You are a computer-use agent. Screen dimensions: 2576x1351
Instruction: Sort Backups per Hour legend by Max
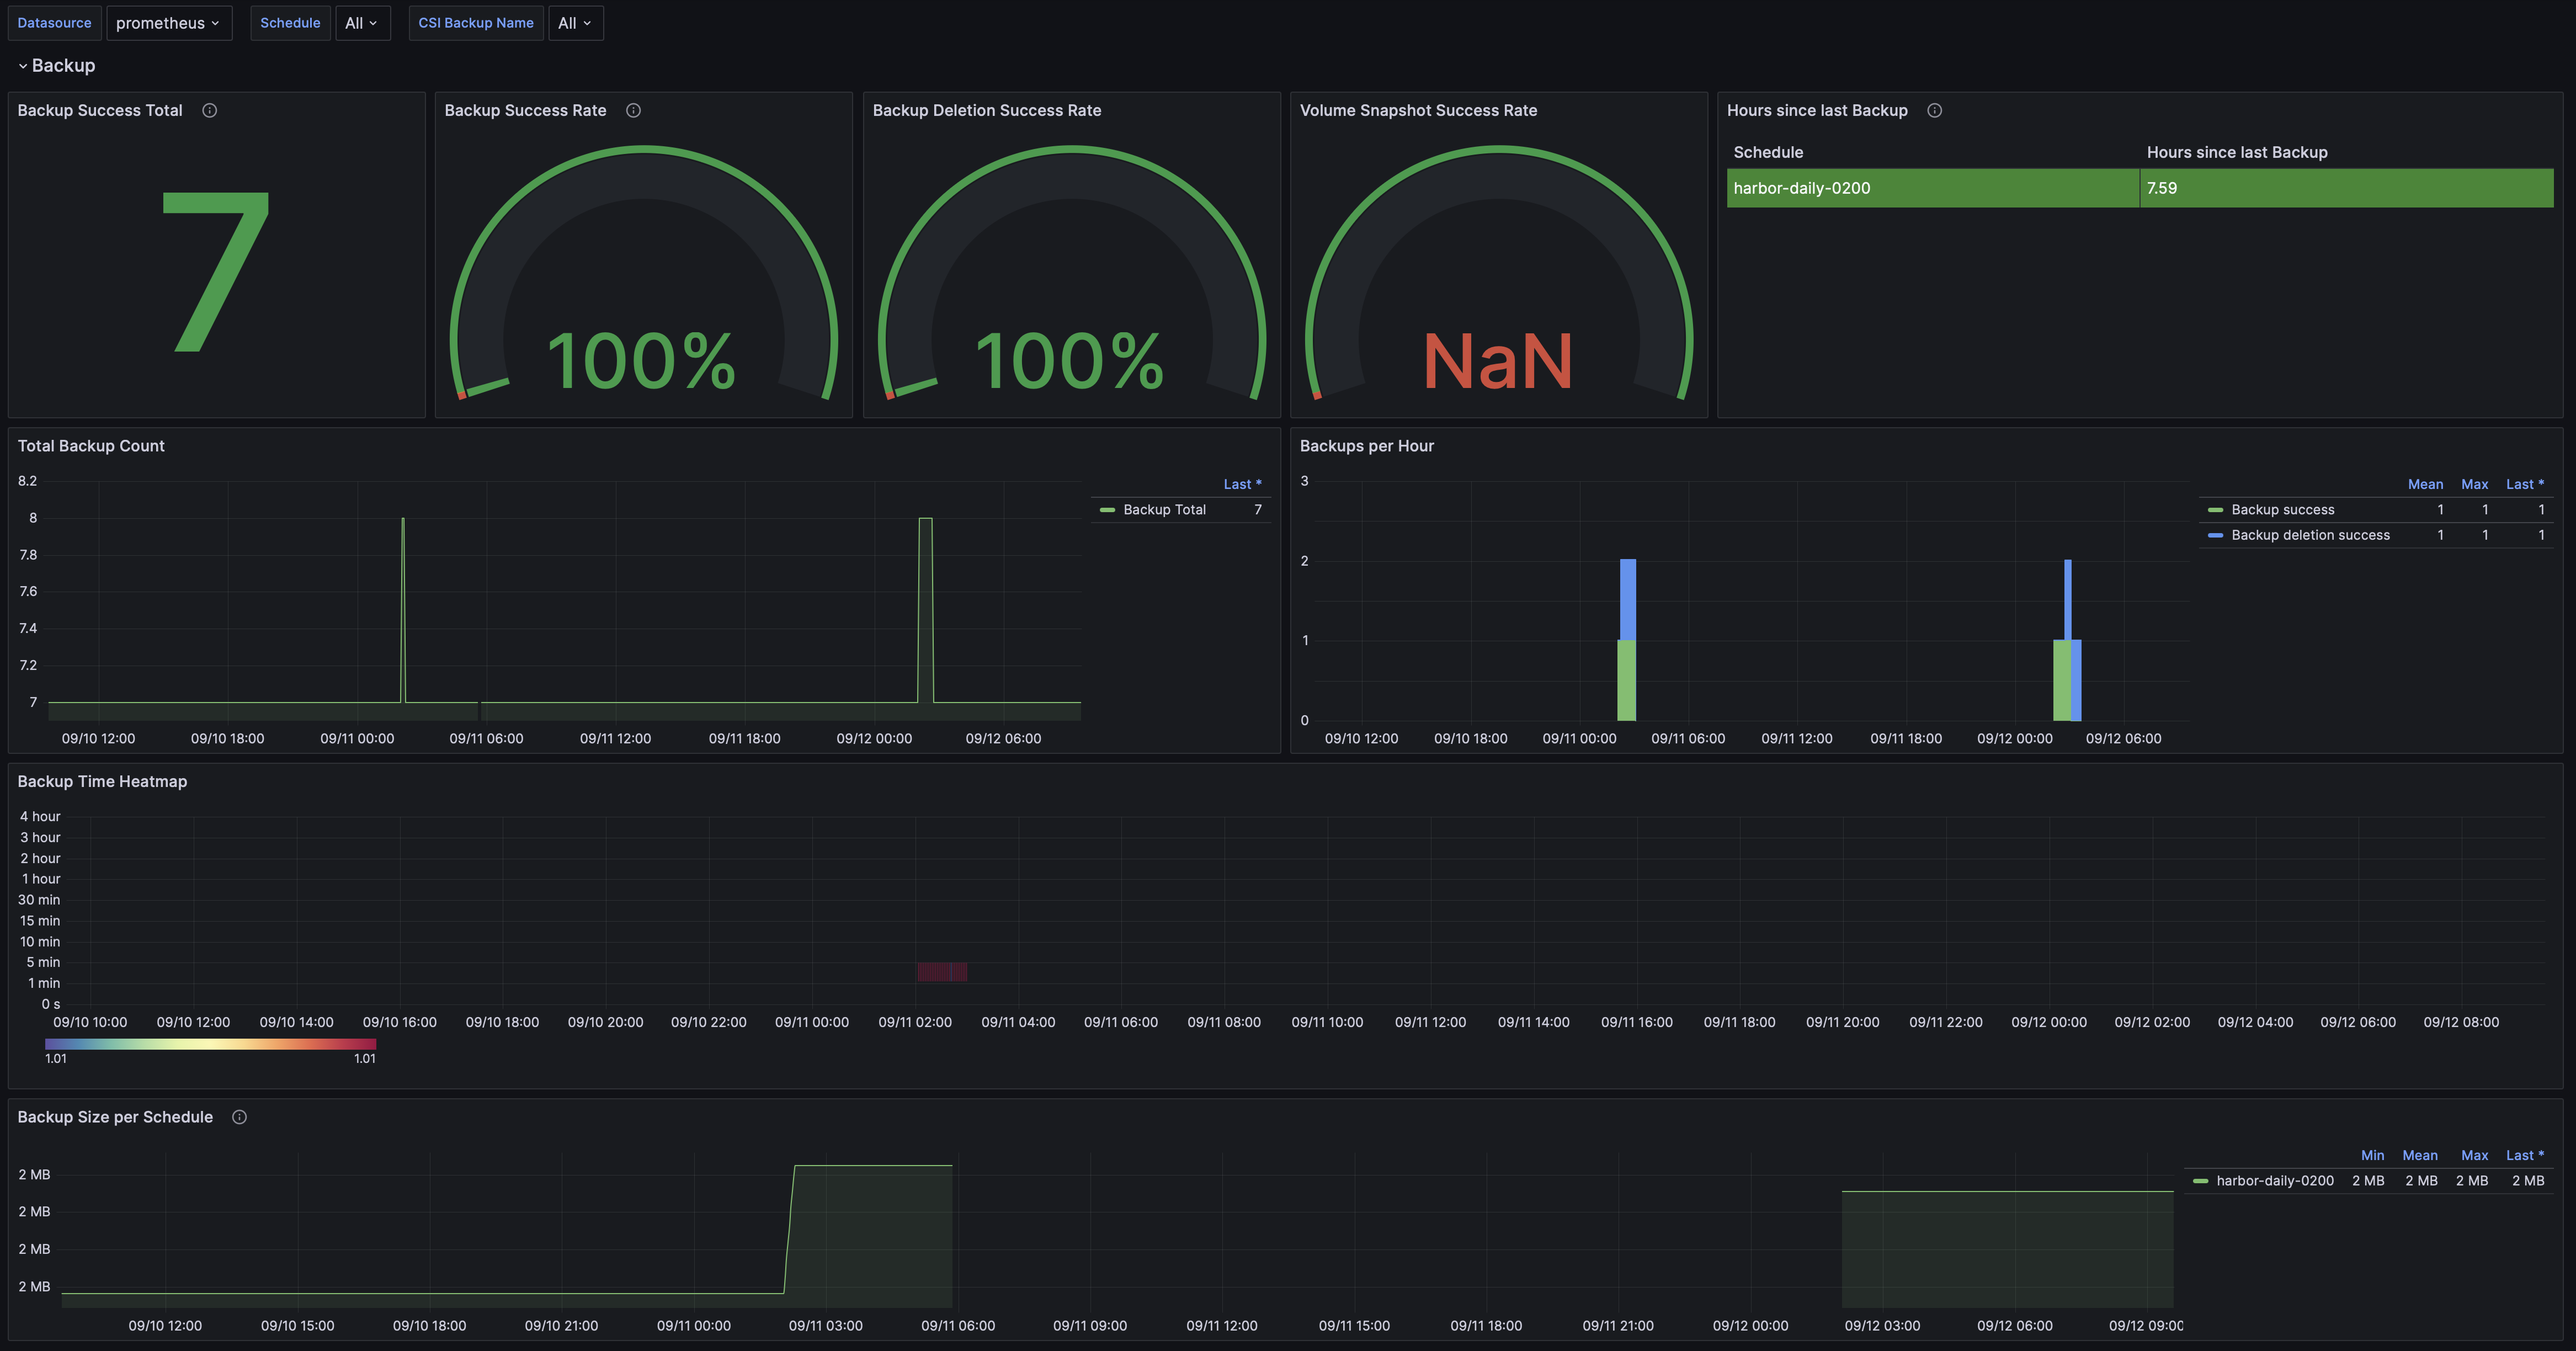(2474, 484)
